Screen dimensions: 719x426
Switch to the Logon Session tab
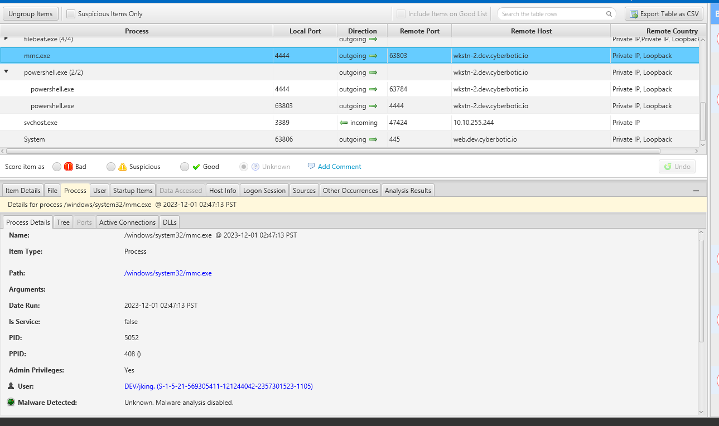pyautogui.click(x=264, y=191)
